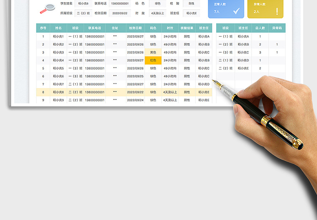Click the 联系电话 field in the query area
This screenshot has width=317, height=220.
click(x=120, y=3)
